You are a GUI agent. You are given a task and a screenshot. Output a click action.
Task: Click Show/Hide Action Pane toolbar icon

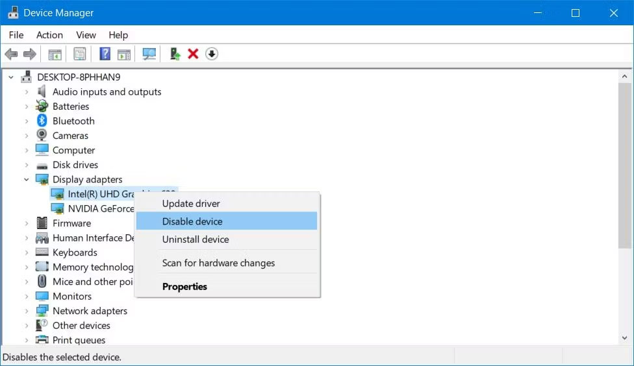[123, 54]
